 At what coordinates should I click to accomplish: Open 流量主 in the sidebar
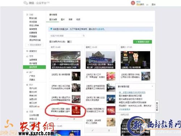(32, 80)
